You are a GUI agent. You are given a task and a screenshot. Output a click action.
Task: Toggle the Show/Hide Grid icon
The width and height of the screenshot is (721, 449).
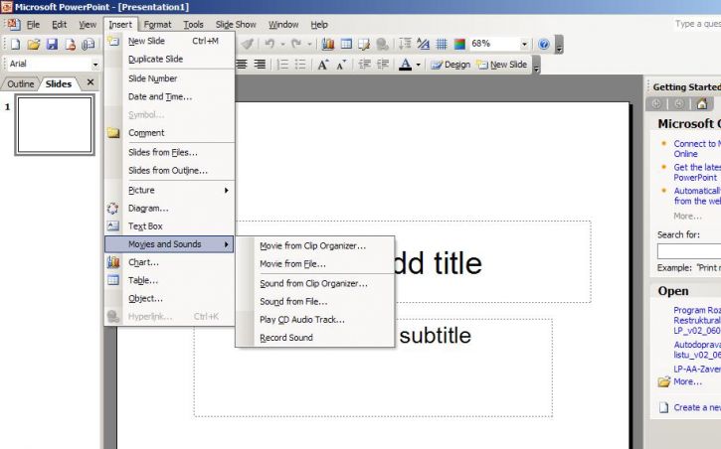coord(442,44)
